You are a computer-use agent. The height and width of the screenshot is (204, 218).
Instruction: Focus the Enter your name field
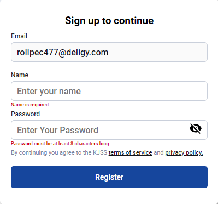point(109,91)
